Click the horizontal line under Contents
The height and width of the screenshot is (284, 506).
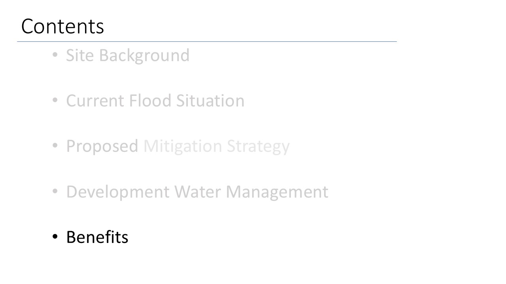206,41
